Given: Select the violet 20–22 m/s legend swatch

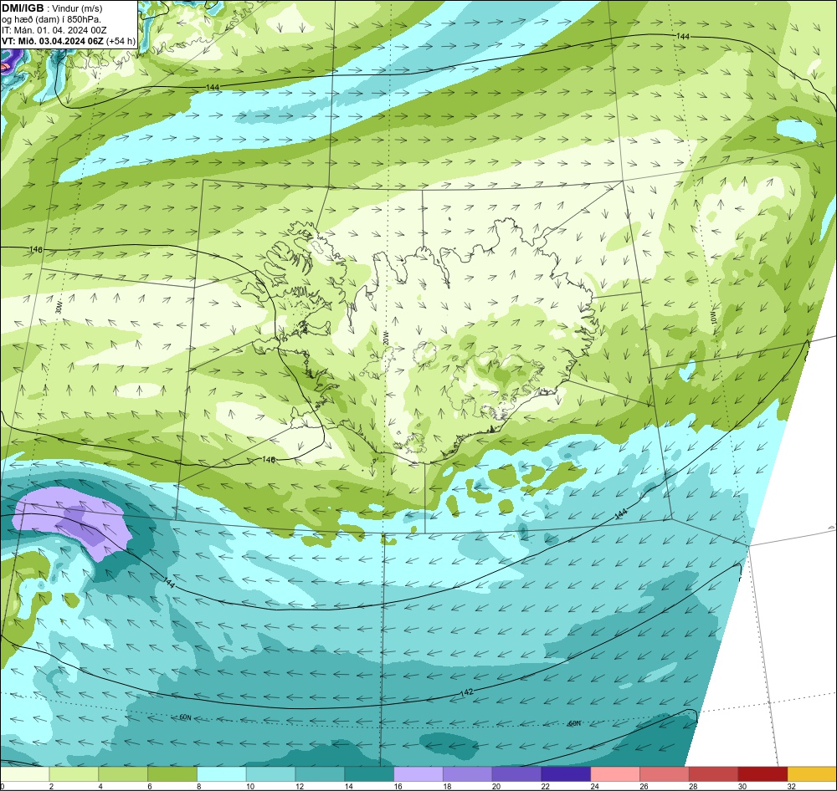Looking at the screenshot, I should click(x=516, y=774).
